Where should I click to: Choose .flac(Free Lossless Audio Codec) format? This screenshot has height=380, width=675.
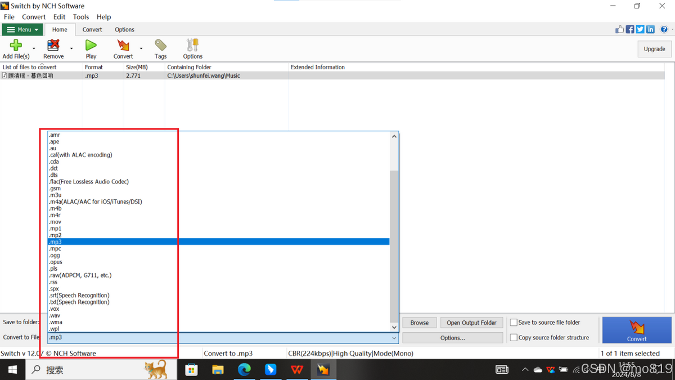pos(218,182)
